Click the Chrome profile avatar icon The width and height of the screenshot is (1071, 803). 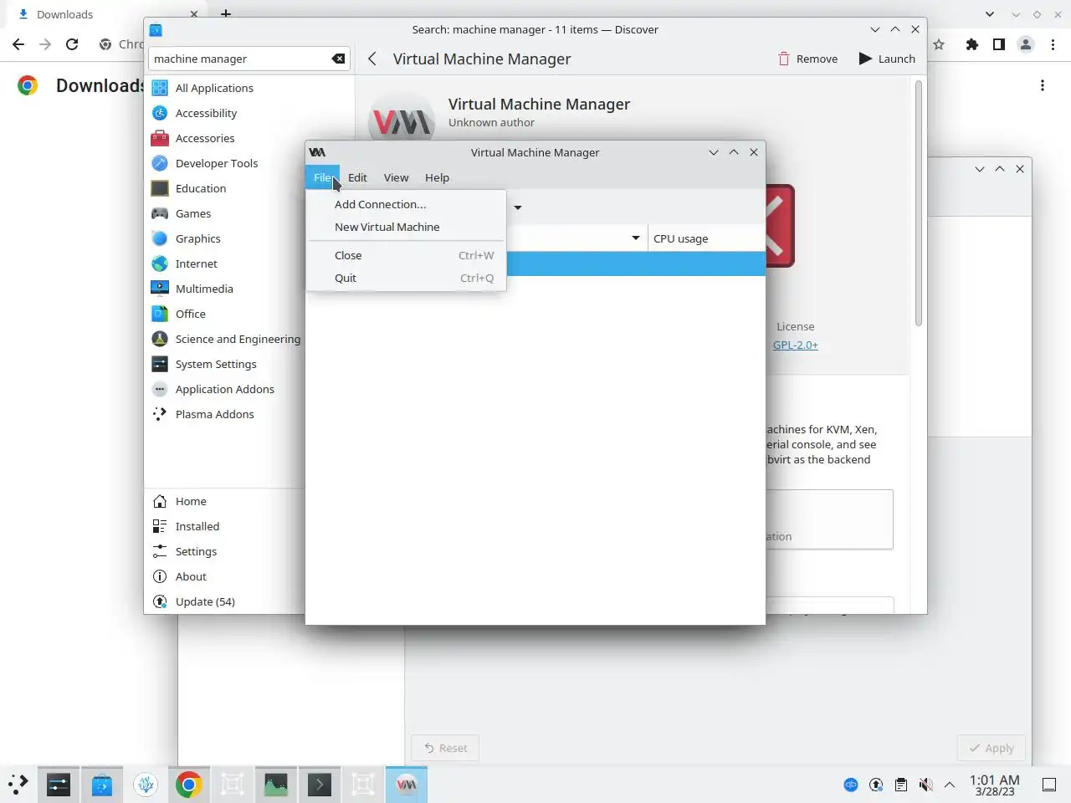pos(1026,44)
